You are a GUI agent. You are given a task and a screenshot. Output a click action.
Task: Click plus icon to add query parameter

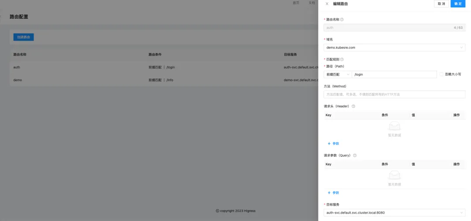329,193
